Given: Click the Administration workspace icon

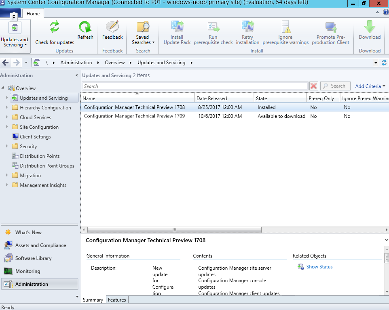Looking at the screenshot, I should [8, 284].
